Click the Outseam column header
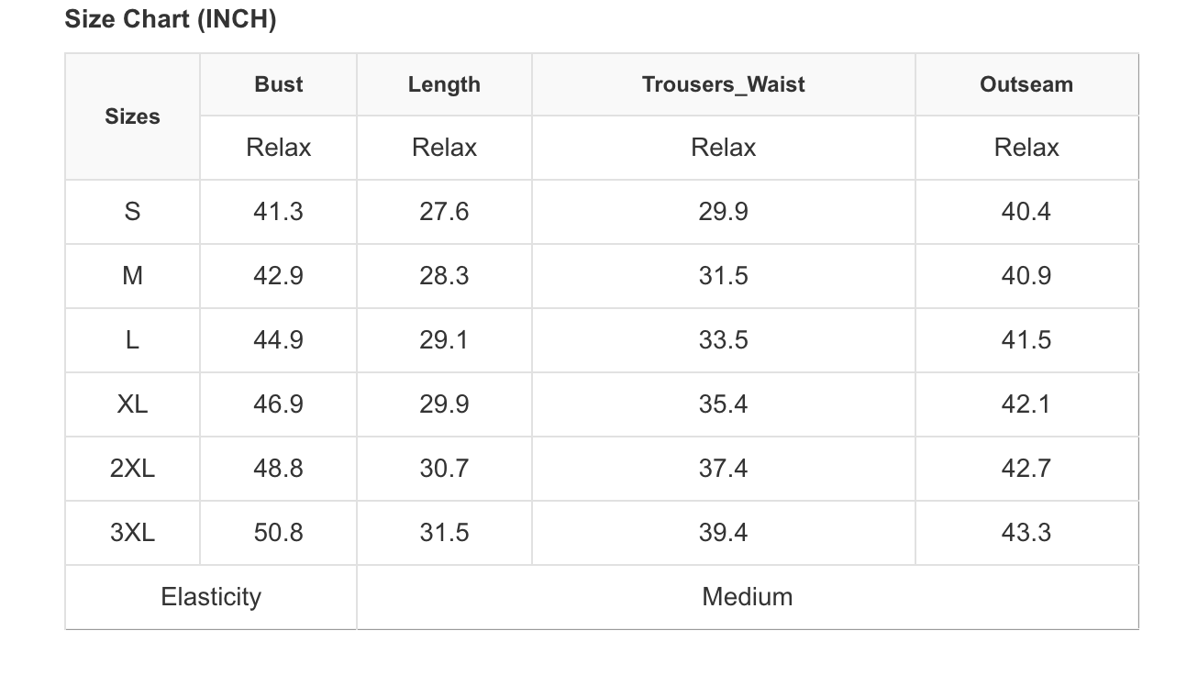Image resolution: width=1198 pixels, height=675 pixels. [1026, 84]
